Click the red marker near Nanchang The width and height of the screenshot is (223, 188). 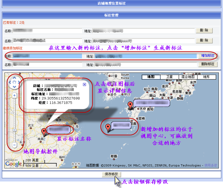43,132
